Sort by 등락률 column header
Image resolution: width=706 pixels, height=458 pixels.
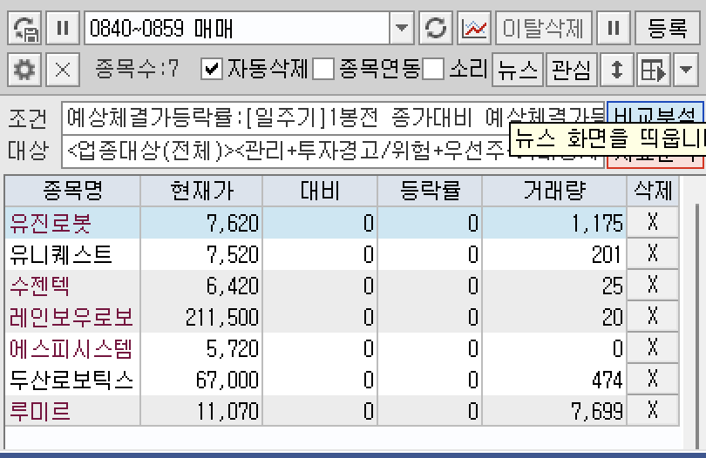point(430,191)
